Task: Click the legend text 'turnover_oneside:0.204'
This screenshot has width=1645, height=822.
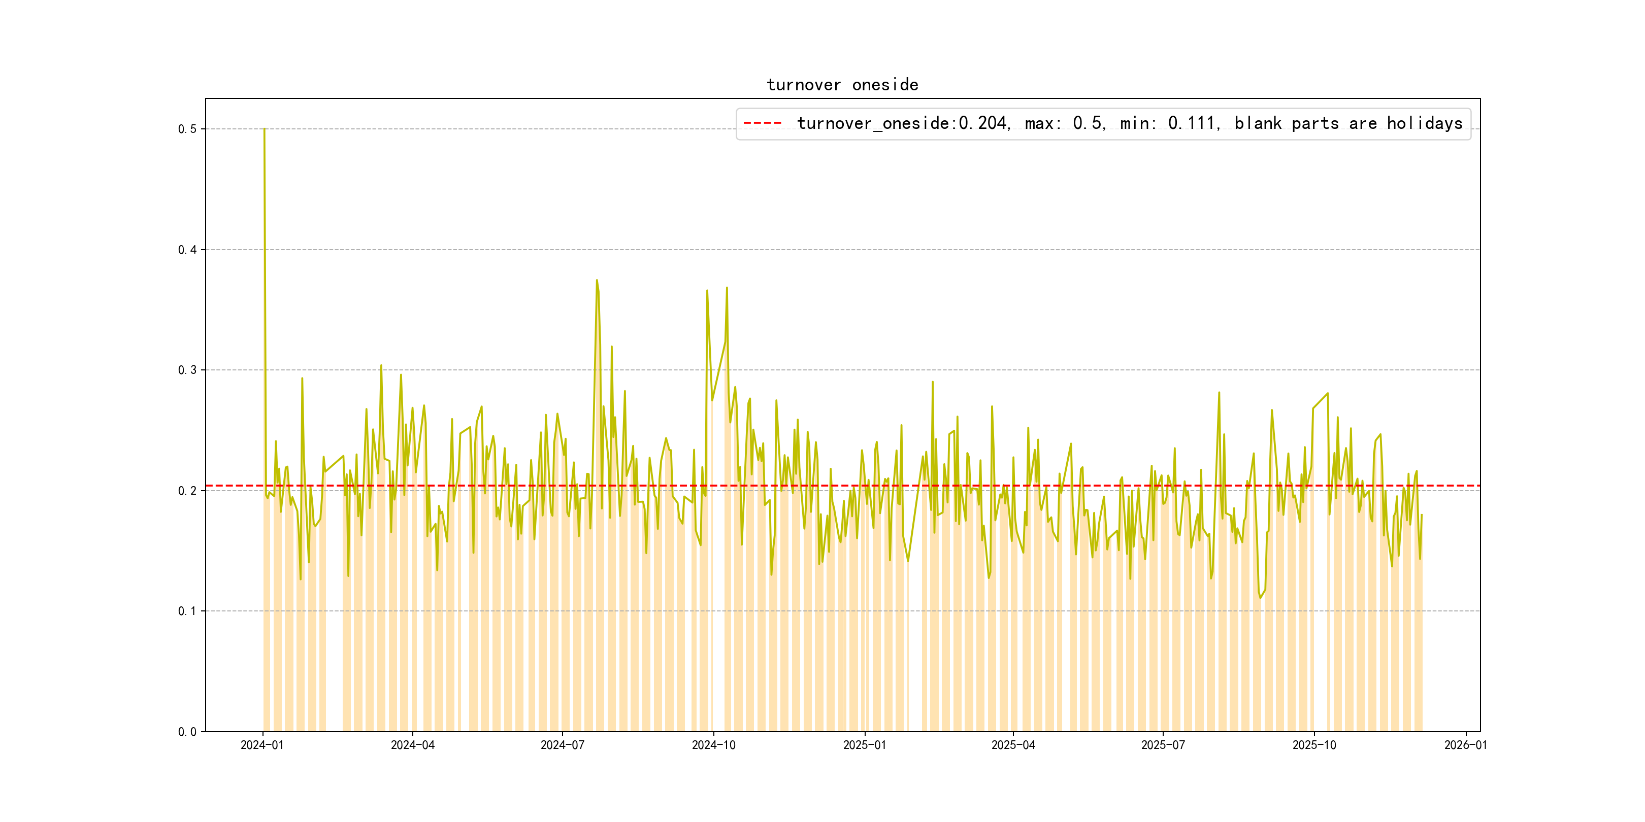Action: point(902,123)
